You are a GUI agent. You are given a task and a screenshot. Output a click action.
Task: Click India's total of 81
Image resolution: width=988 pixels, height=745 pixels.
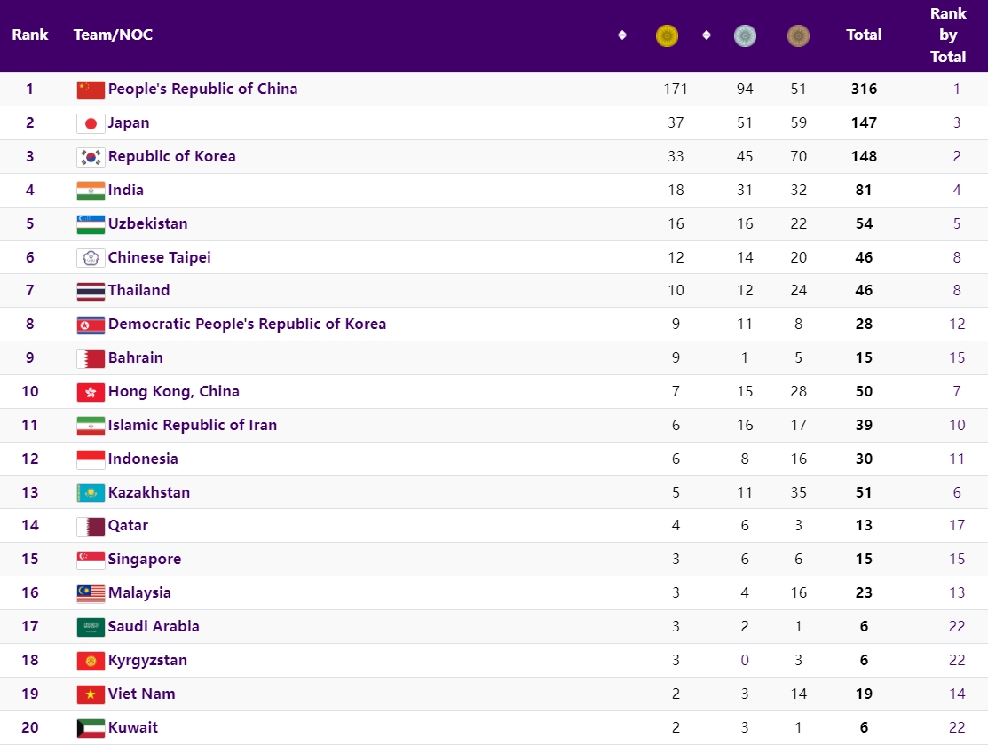coord(864,190)
